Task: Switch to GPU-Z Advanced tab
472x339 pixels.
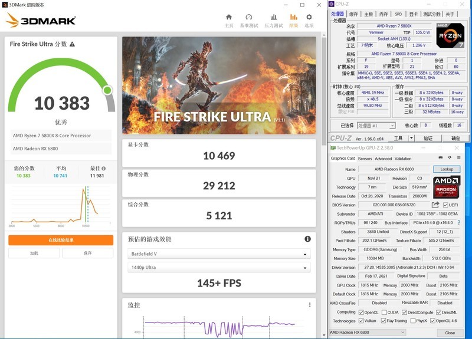Action: [x=383, y=159]
